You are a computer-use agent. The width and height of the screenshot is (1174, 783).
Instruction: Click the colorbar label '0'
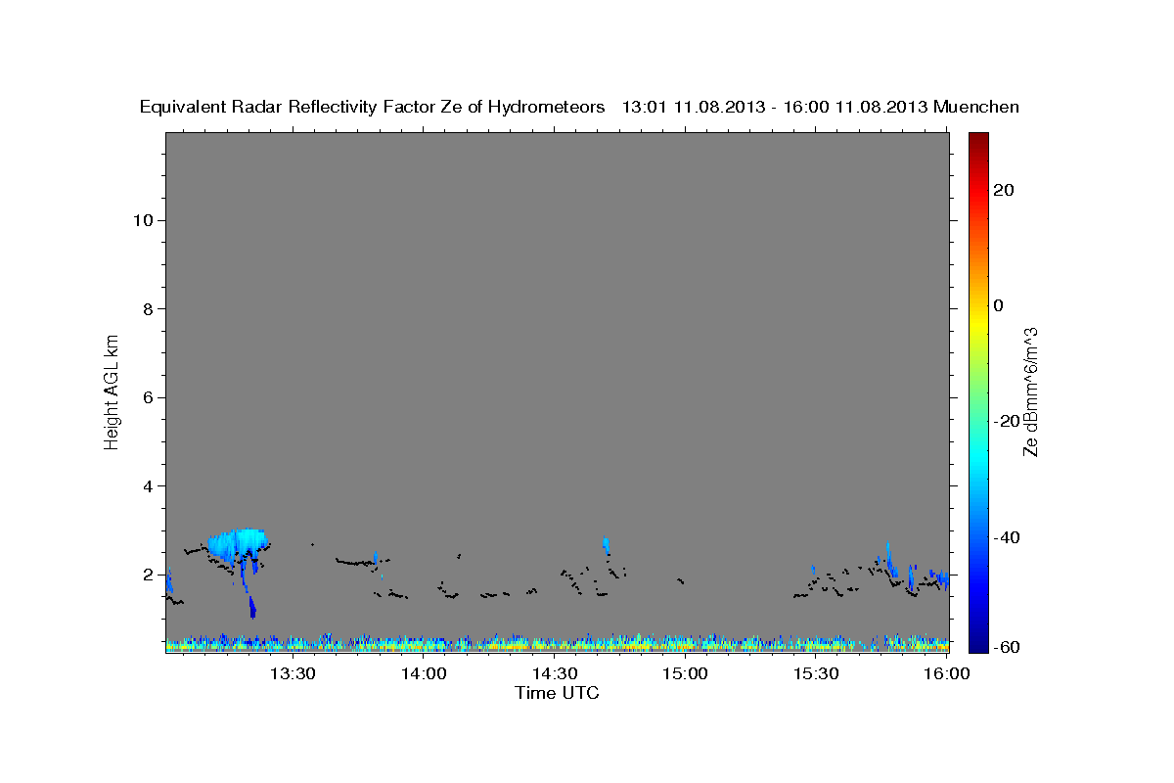pos(999,305)
